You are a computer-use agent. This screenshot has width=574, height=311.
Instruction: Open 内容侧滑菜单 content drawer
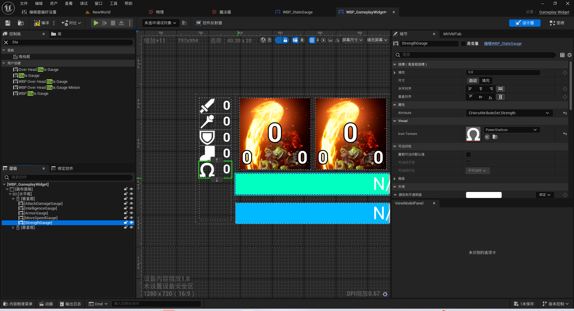[18, 304]
